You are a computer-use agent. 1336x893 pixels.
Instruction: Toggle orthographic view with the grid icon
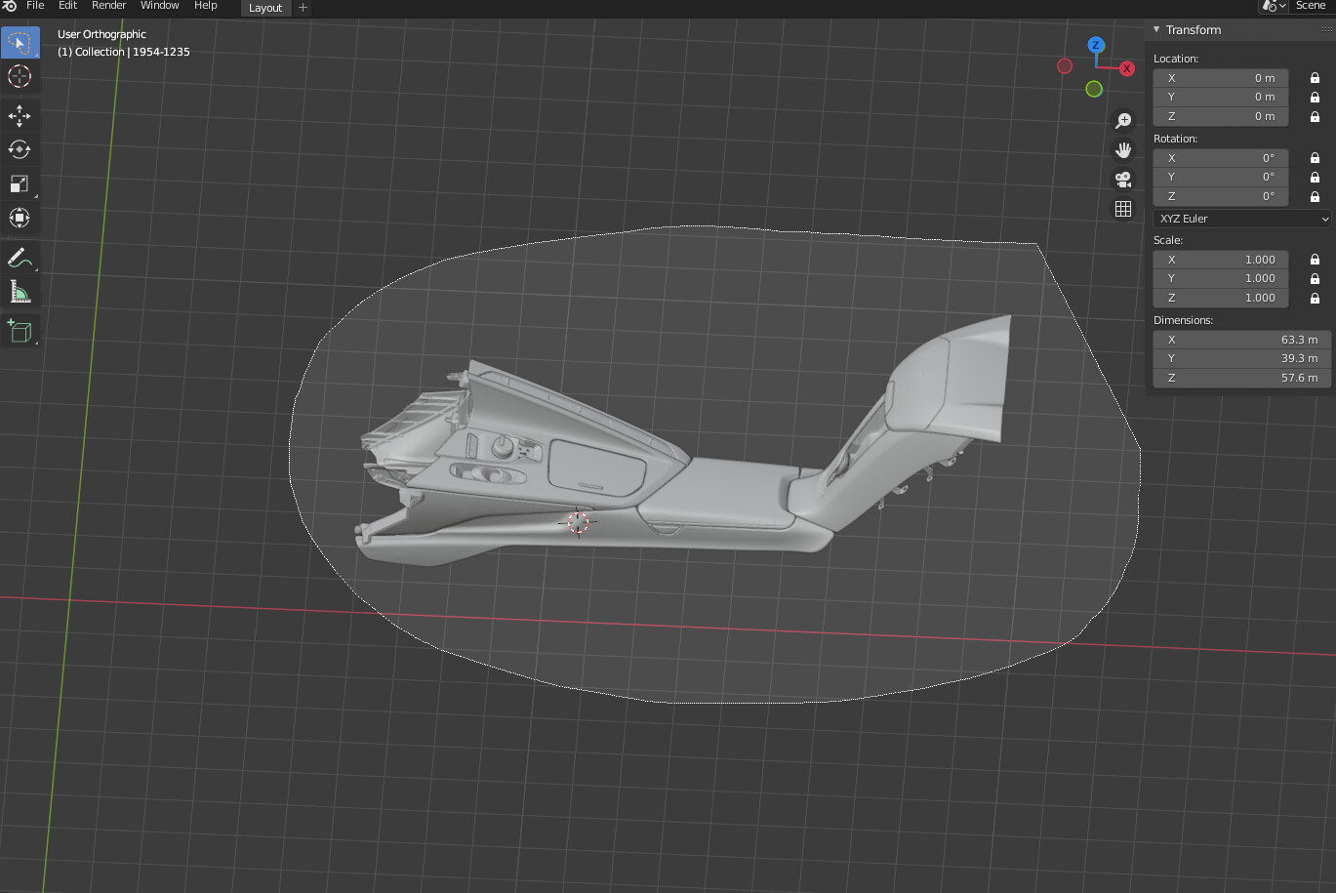coord(1123,209)
